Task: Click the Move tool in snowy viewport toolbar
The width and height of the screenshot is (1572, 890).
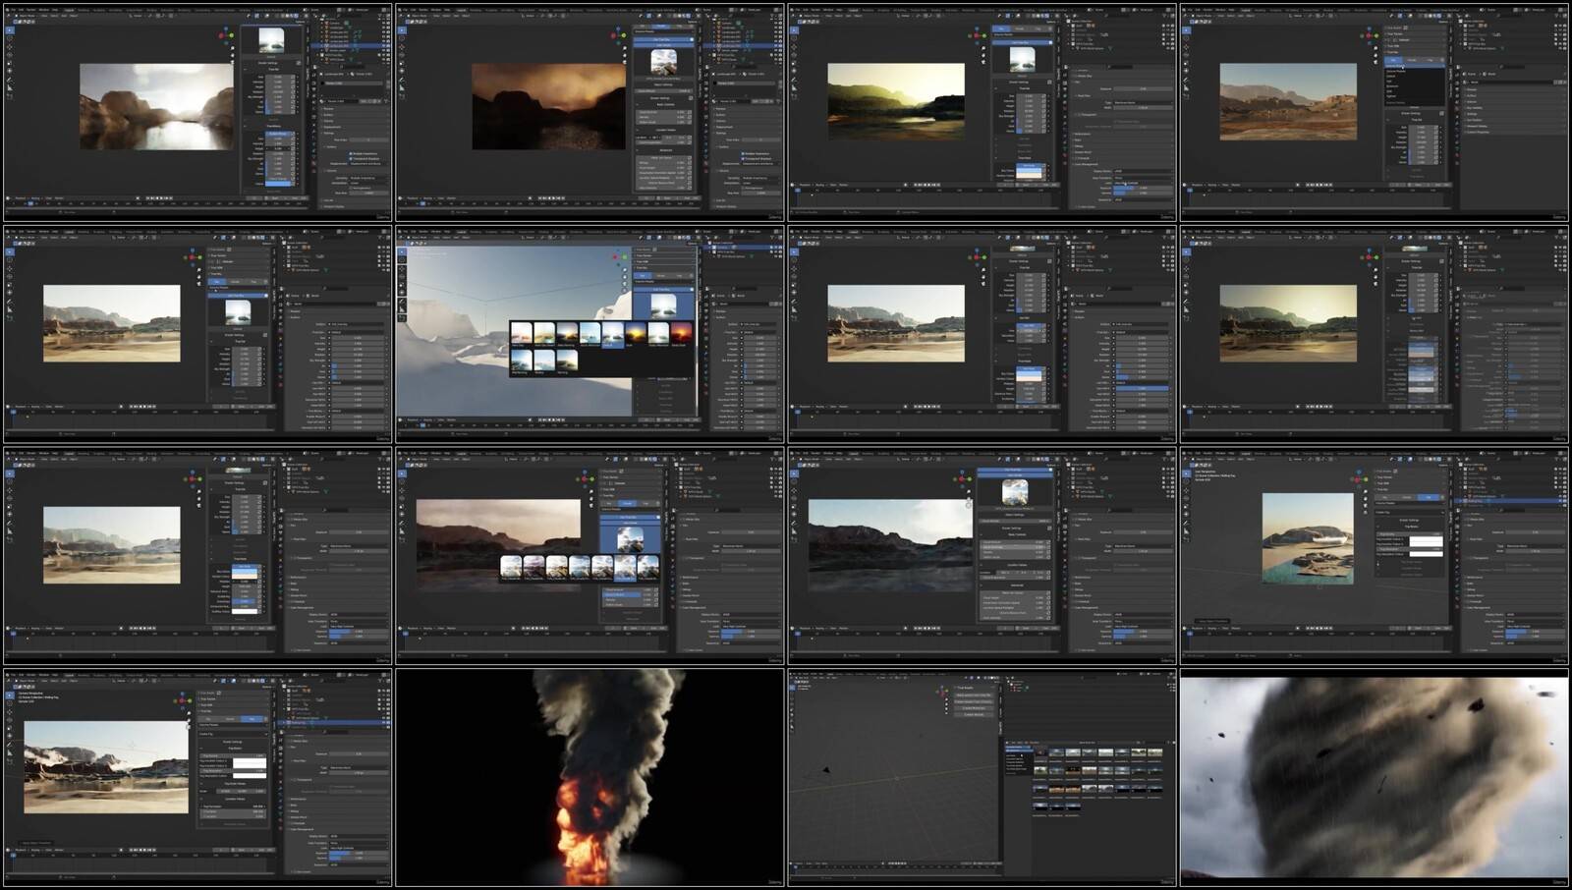Action: coord(402,268)
